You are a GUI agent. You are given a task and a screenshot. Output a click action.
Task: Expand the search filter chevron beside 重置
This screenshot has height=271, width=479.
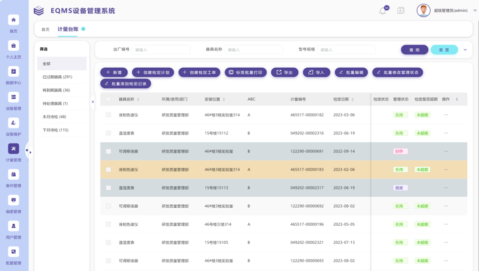coord(465,50)
